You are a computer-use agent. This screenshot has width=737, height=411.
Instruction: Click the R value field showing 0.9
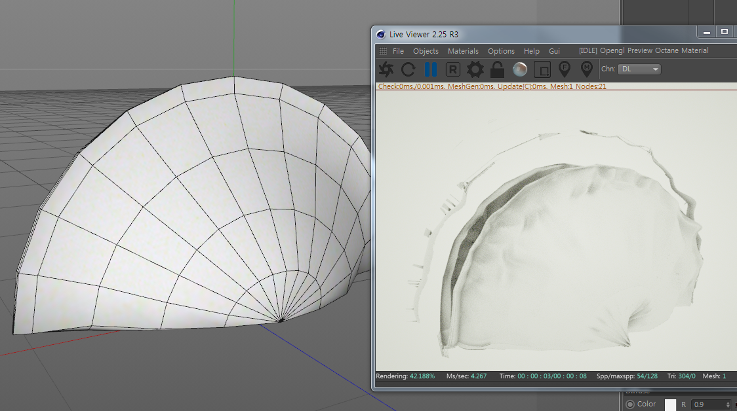click(709, 404)
